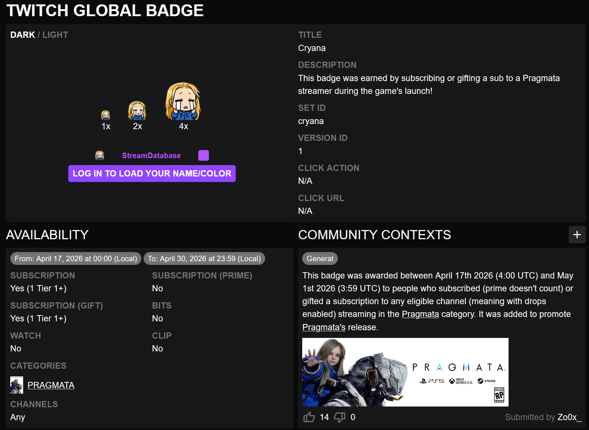
Task: Click the Subscription value Yes (1 Tier 1+)
Action: pyautogui.click(x=39, y=288)
